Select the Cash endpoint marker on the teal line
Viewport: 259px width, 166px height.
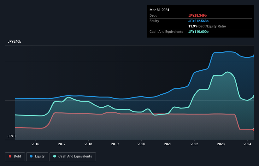pyautogui.click(x=254, y=96)
